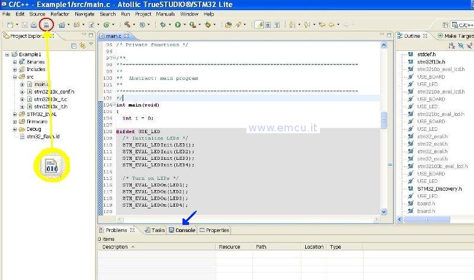The width and height of the screenshot is (474, 280).
Task: Click the green Run icon
Action: (x=178, y=25)
